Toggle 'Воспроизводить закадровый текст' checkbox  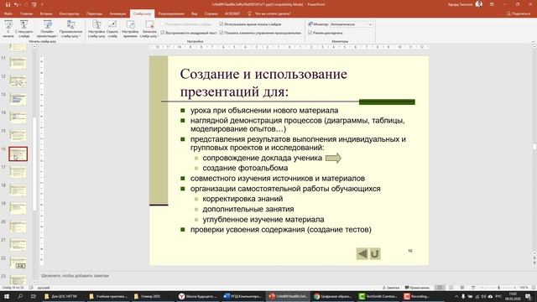[x=163, y=33]
